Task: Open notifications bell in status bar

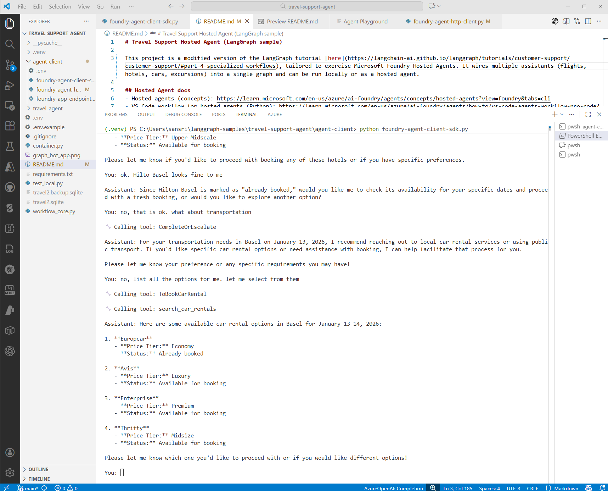Action: (602, 488)
